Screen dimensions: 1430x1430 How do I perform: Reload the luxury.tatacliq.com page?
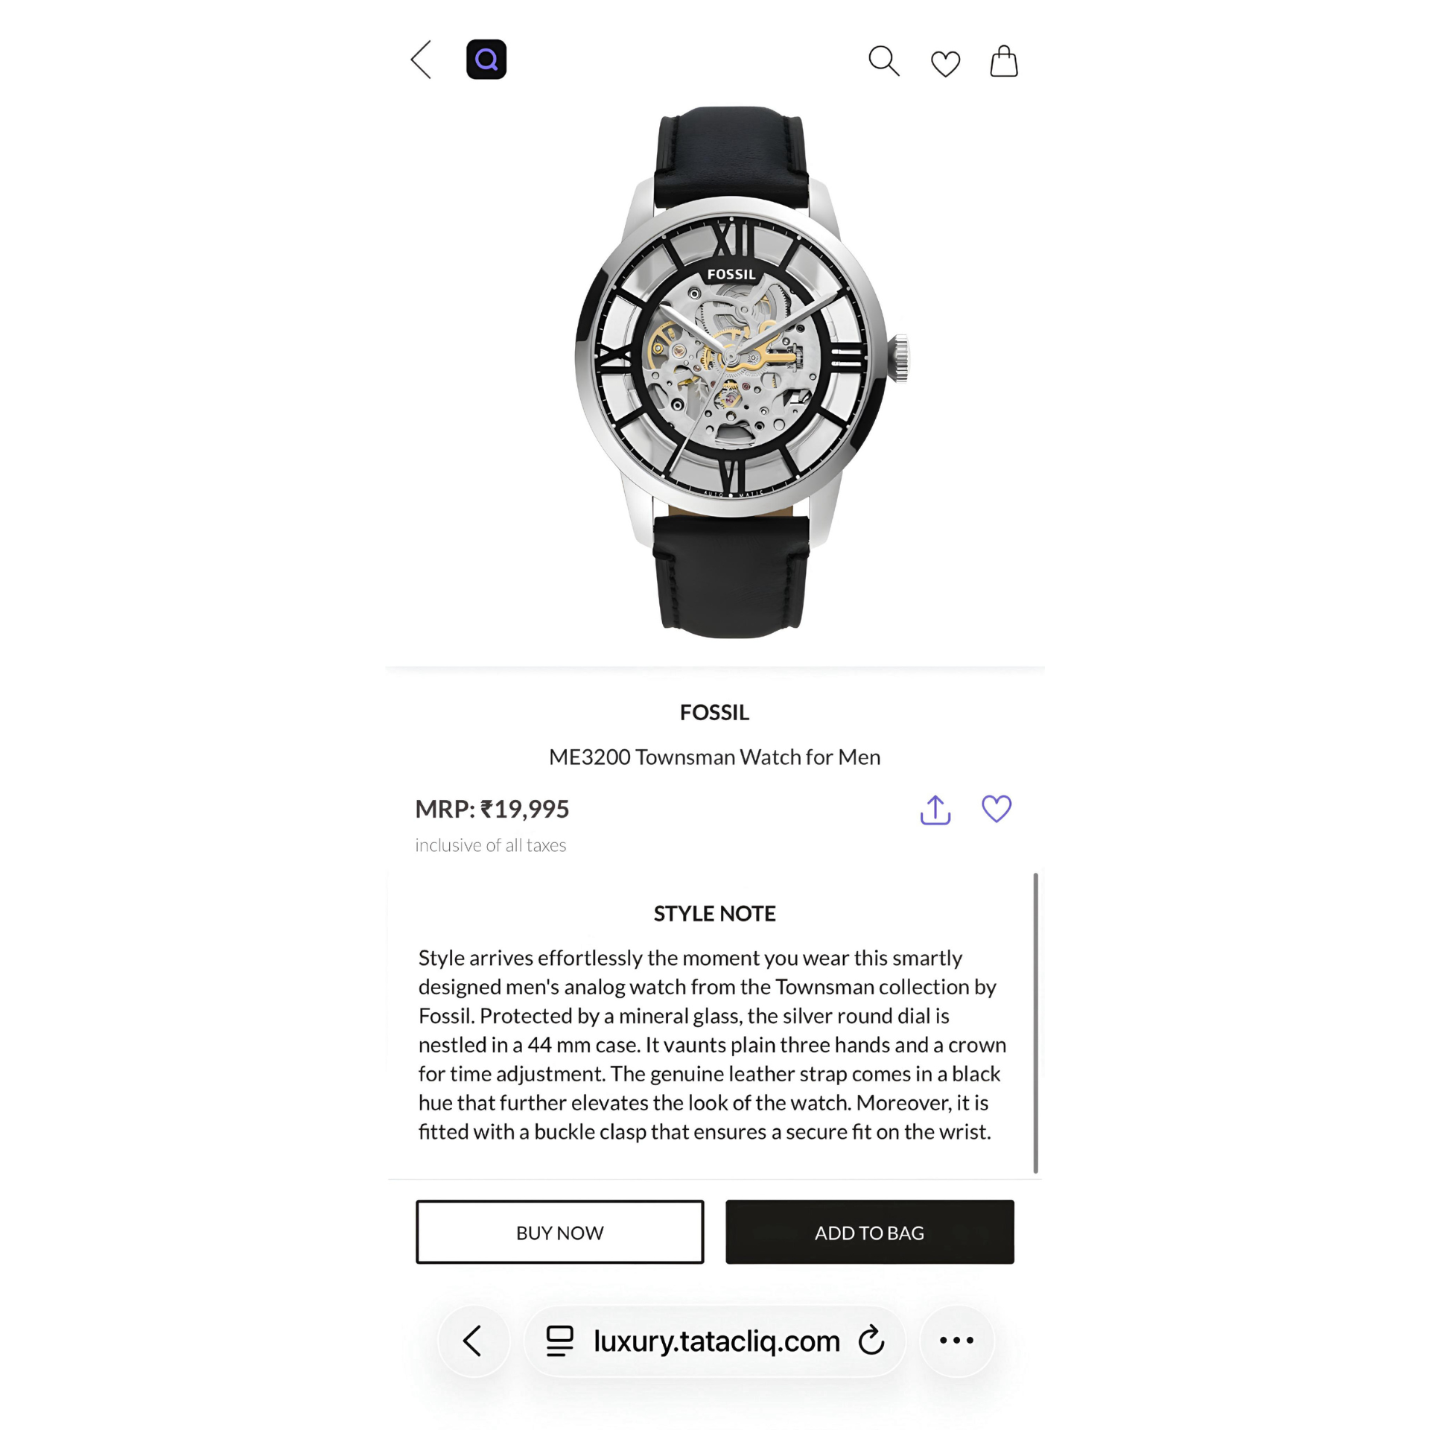point(871,1341)
